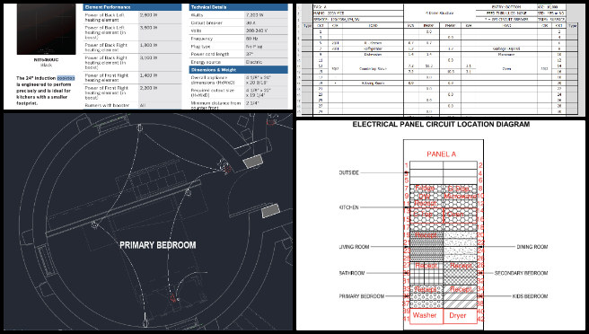Click the "Dimensions & Weight" blue header
The width and height of the screenshot is (589, 334).
tap(239, 70)
